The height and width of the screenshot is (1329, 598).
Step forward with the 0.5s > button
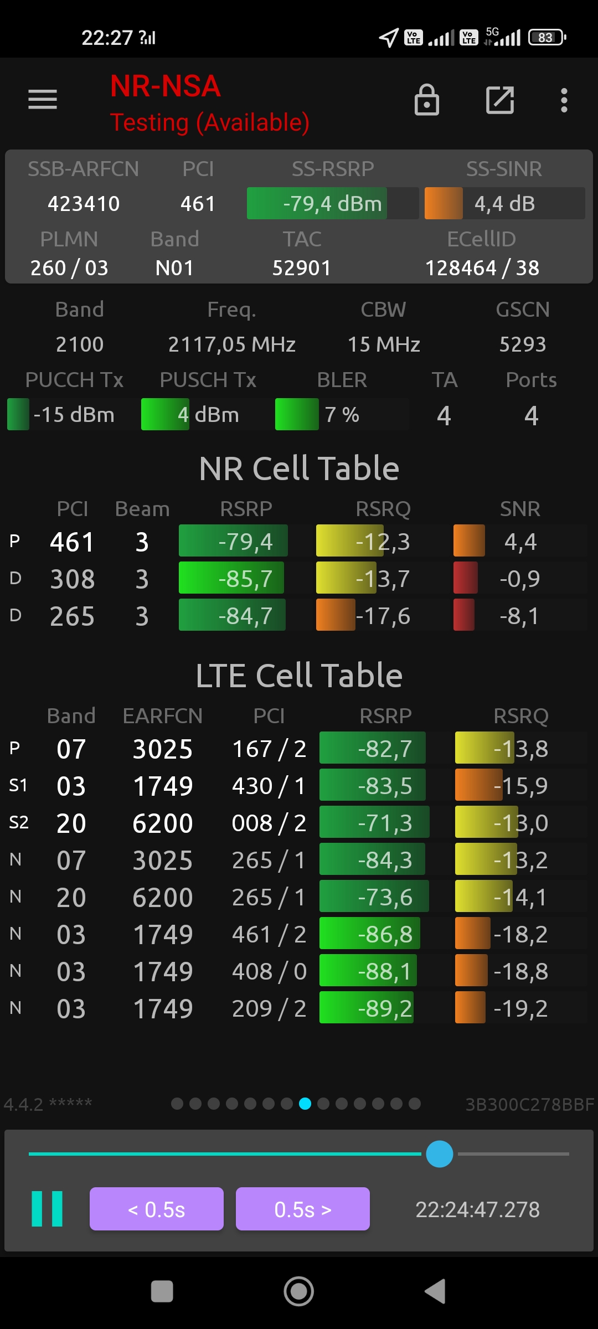303,1209
